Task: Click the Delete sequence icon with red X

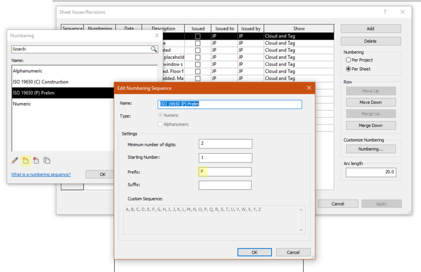Action: tap(36, 160)
